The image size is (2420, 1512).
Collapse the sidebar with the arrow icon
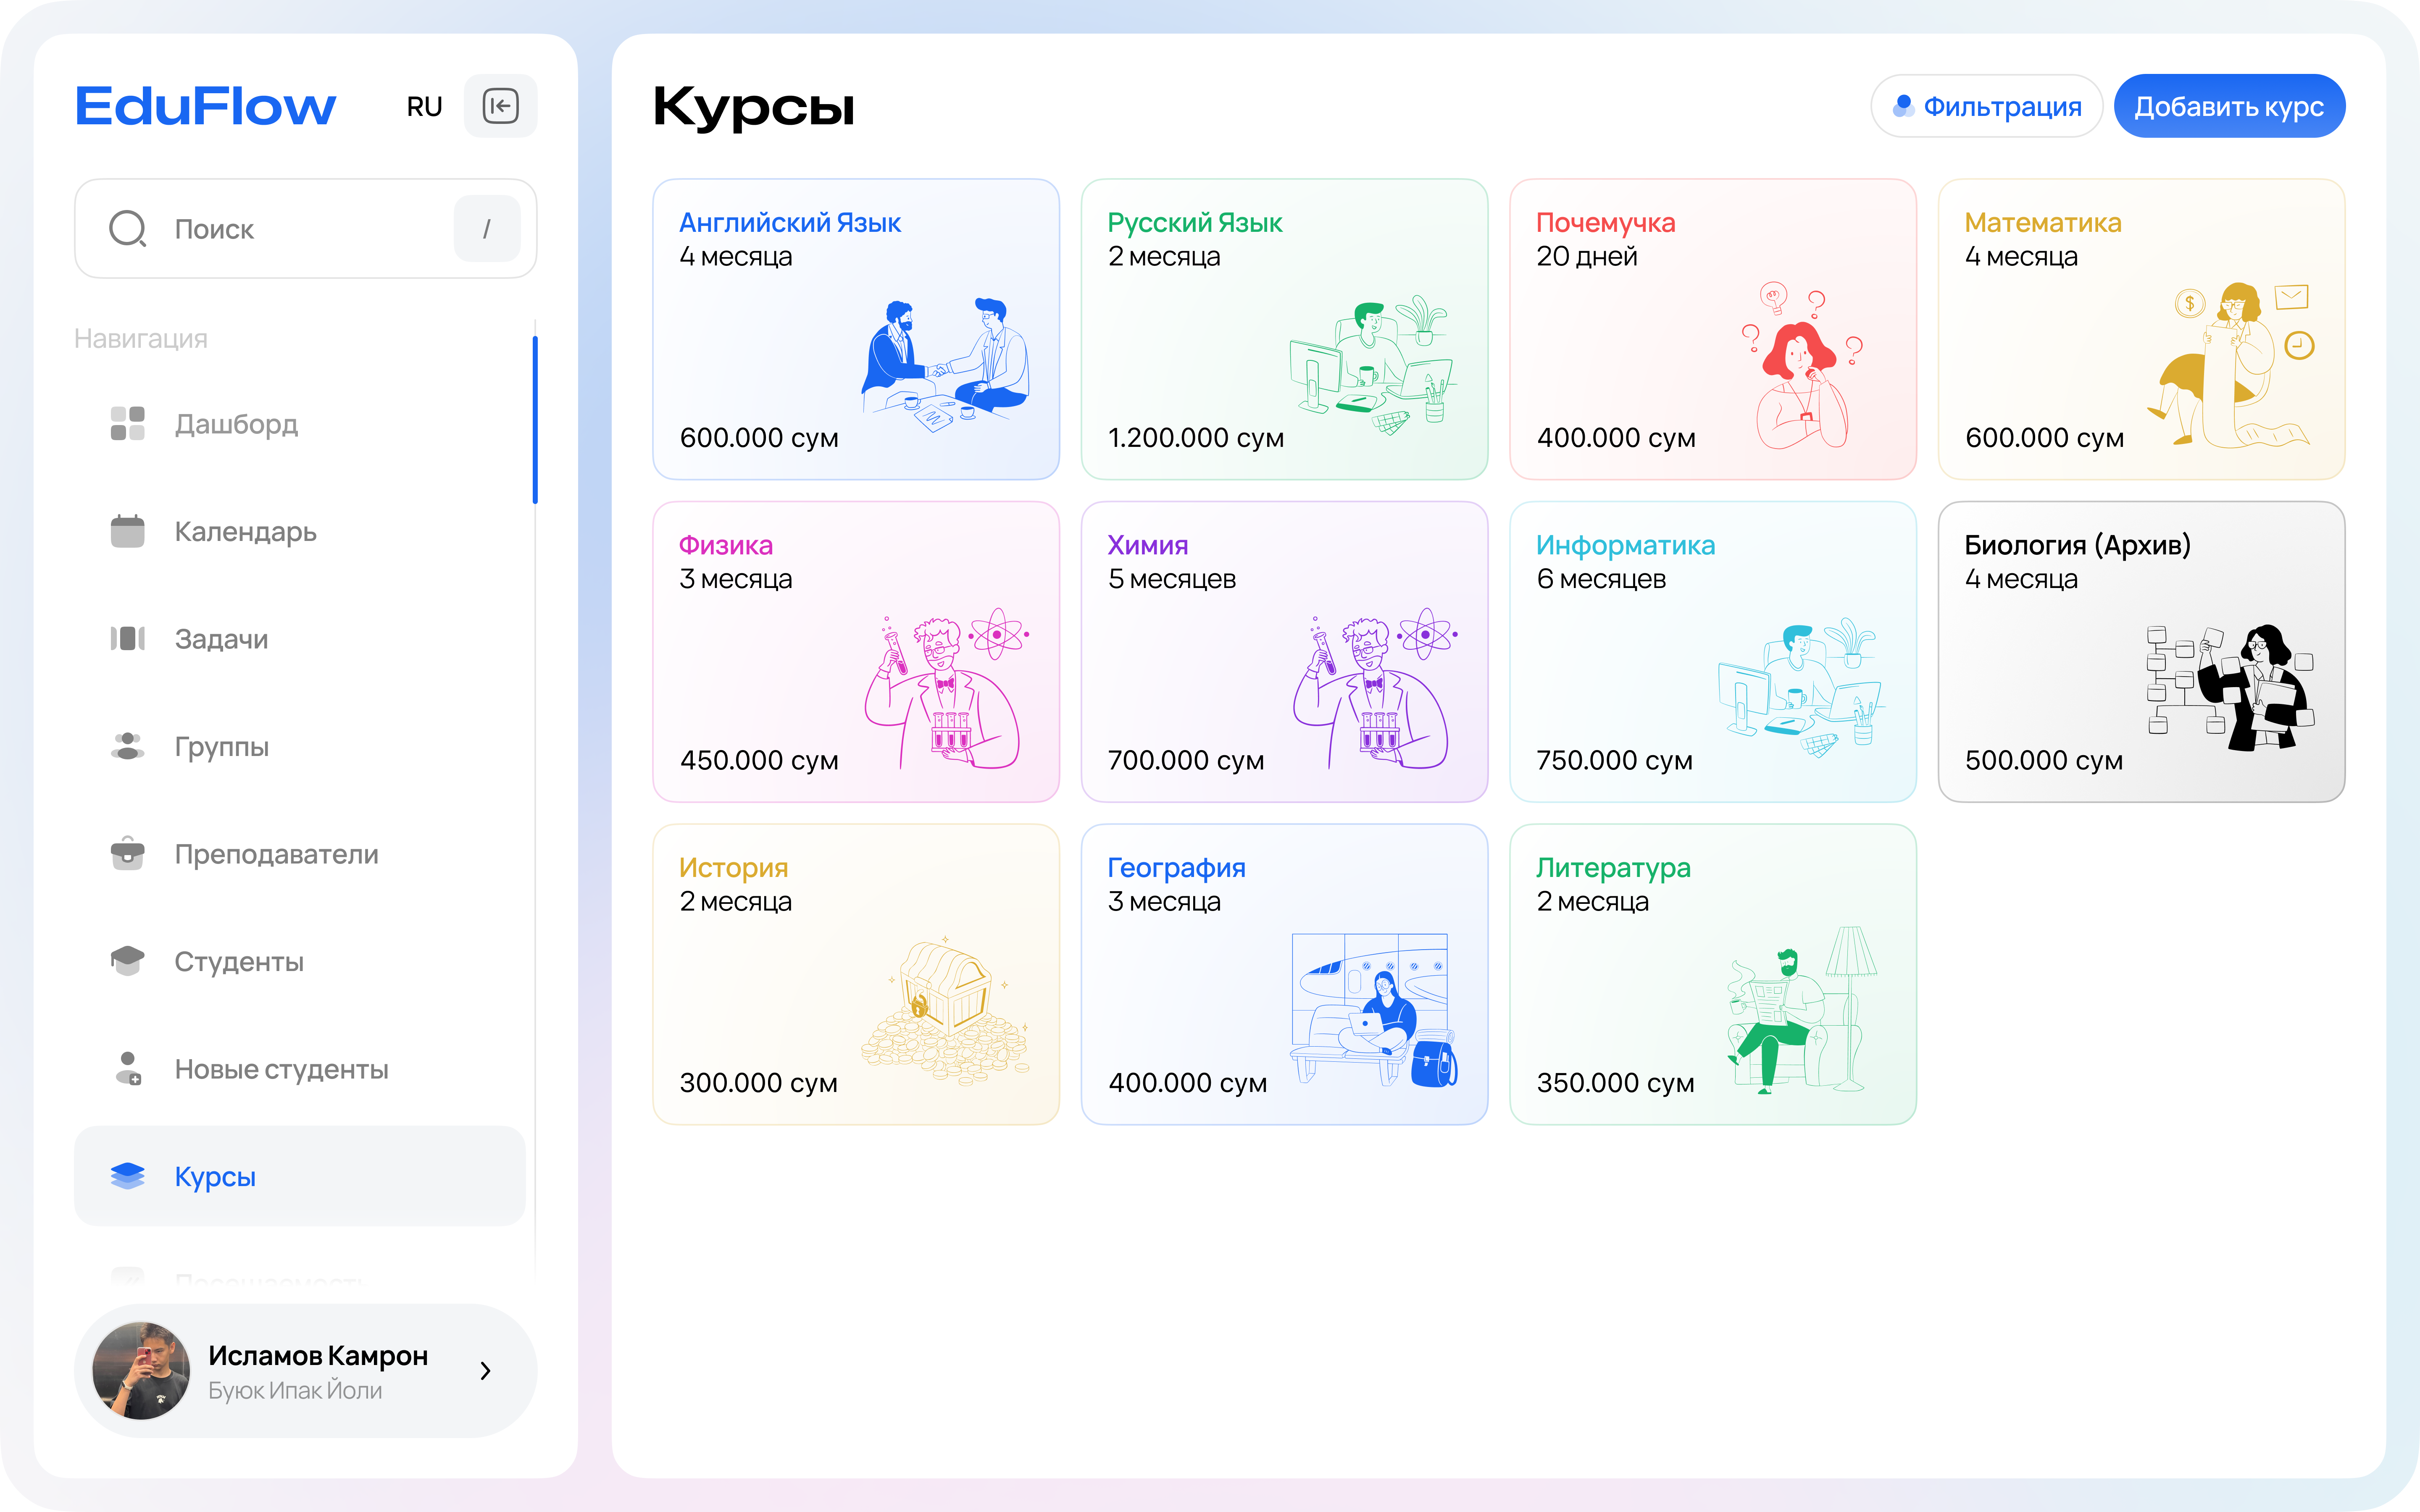(x=500, y=106)
